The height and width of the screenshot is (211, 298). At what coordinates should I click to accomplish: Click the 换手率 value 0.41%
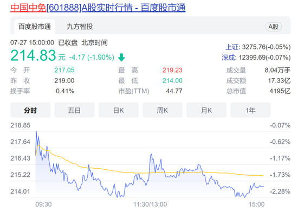65,91
